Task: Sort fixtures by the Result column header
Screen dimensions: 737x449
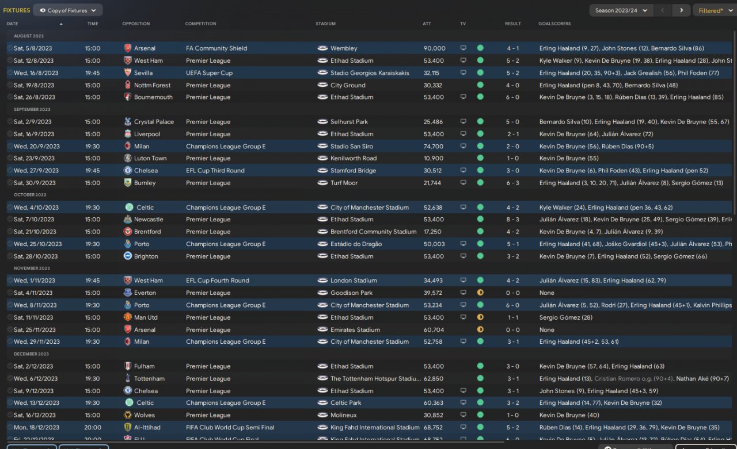Action: 512,24
